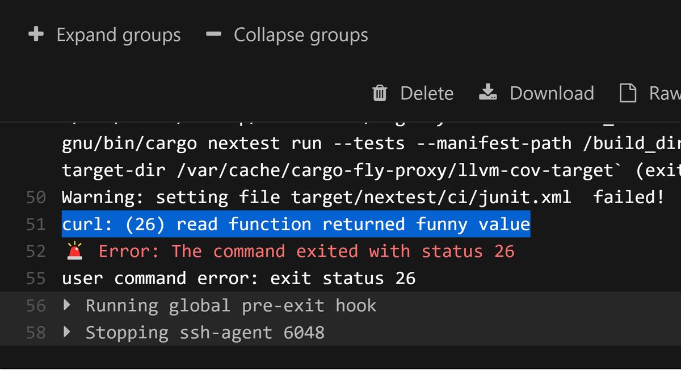The width and height of the screenshot is (681, 379).
Task: Click the Expand groups label
Action: [x=119, y=35]
